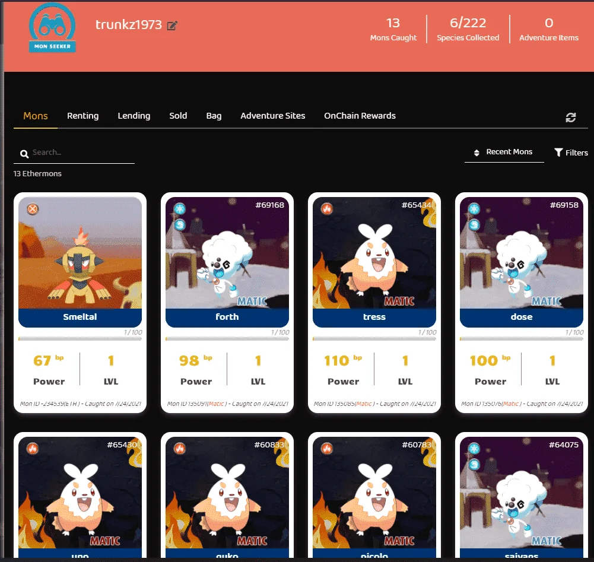Click card number #69158
The width and height of the screenshot is (594, 562).
click(x=564, y=205)
